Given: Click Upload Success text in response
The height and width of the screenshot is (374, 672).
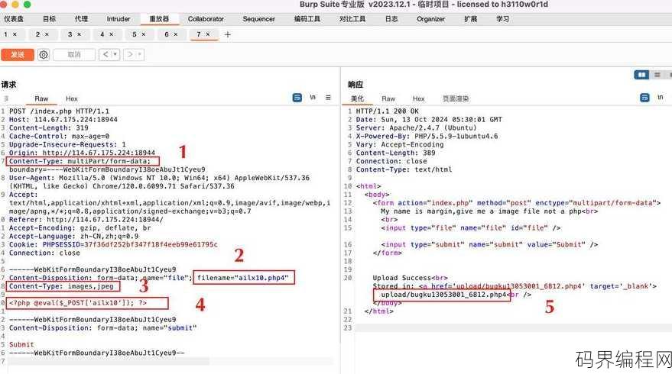Looking at the screenshot, I should pos(404,278).
